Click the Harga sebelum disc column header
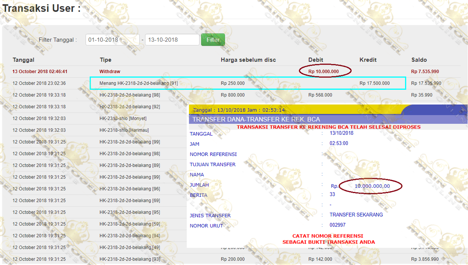 point(248,60)
